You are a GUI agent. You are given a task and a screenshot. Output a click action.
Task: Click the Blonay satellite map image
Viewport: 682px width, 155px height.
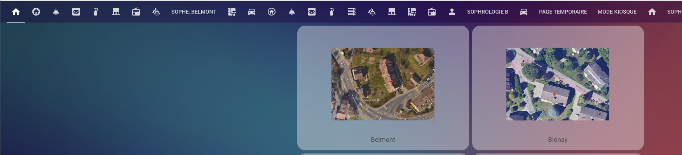pyautogui.click(x=558, y=84)
